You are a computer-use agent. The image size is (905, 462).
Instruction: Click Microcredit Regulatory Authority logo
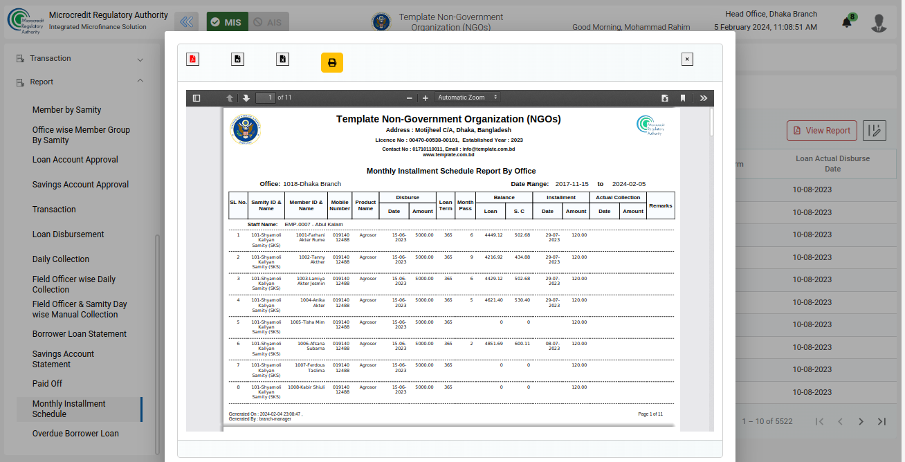[x=24, y=21]
